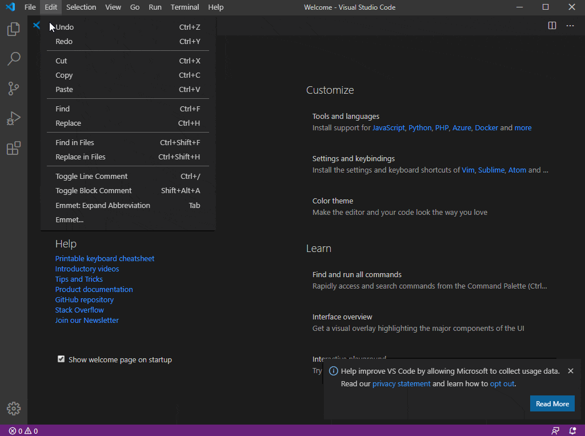
Task: Toggle Show welcome page on startup checkbox
Action: [x=61, y=359]
